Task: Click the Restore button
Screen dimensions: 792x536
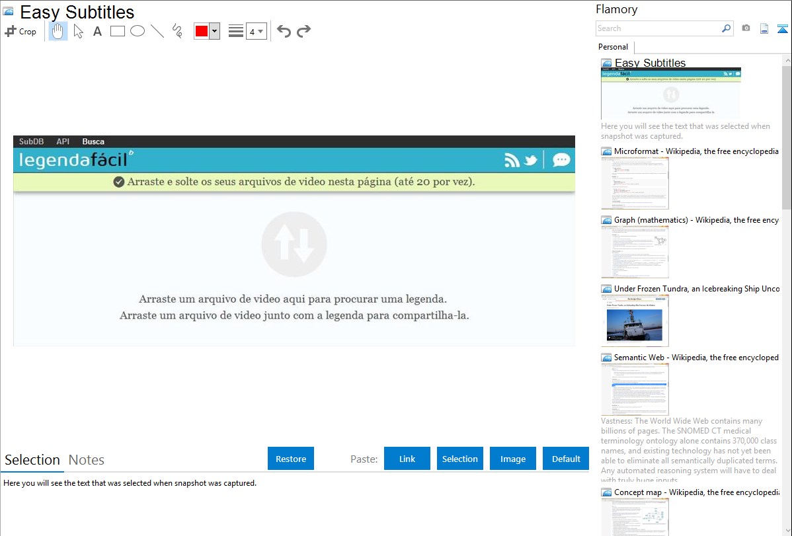Action: pyautogui.click(x=291, y=459)
